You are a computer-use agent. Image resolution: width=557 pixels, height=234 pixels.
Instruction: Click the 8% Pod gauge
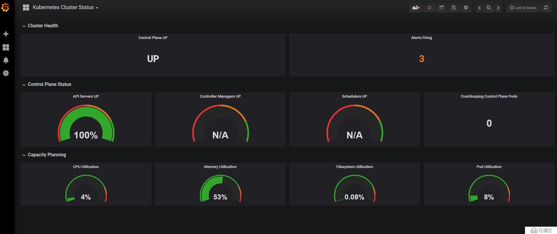coord(489,189)
